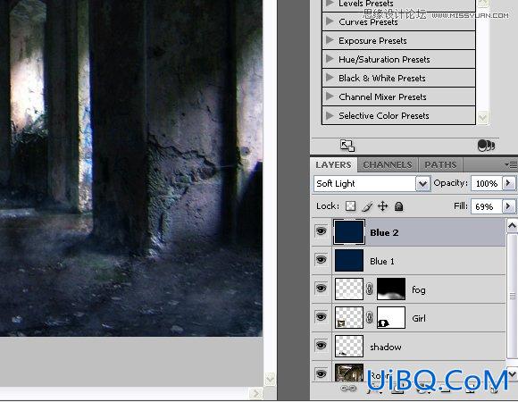Expand the Exposure Presets group
Image resolution: width=518 pixels, height=402 pixels.
(x=329, y=40)
